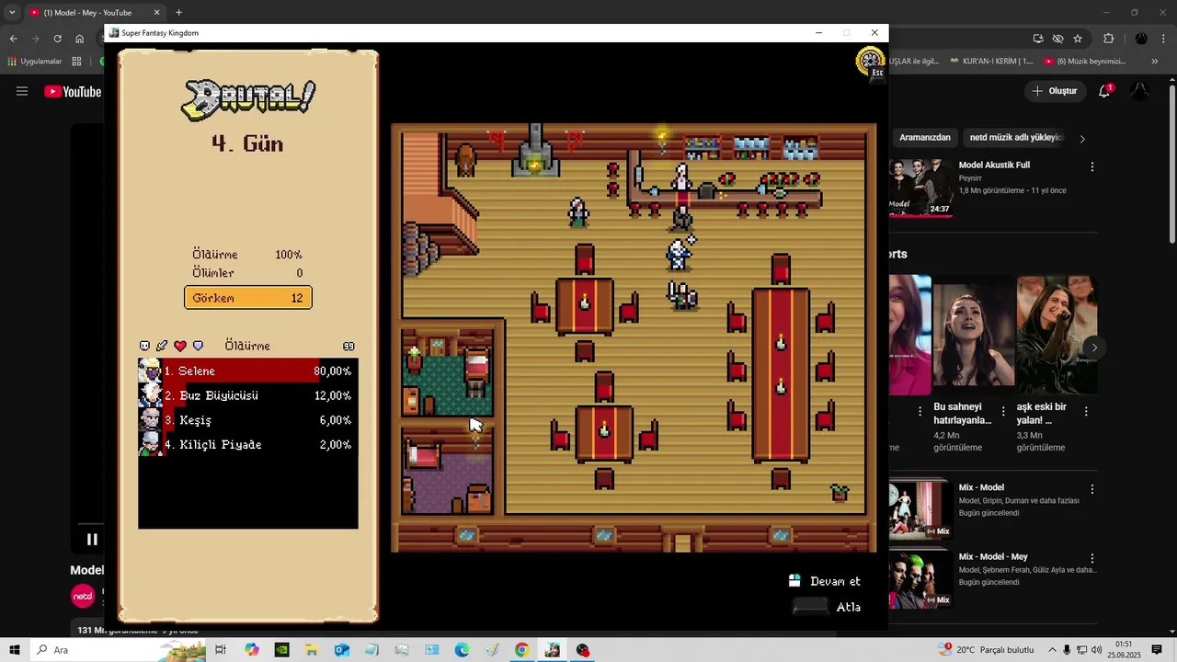Open options for Mix - Model
The width and height of the screenshot is (1177, 662).
coord(1092,489)
